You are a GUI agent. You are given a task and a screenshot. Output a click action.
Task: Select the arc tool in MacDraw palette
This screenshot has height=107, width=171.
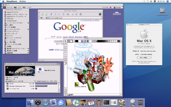point(66,53)
